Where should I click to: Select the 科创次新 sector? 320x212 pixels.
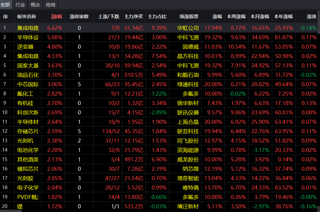point(28,112)
